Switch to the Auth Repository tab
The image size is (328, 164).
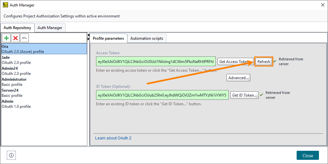coord(17,27)
